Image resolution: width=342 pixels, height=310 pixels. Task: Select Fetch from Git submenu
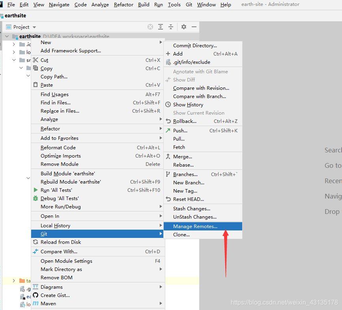(x=203, y=147)
